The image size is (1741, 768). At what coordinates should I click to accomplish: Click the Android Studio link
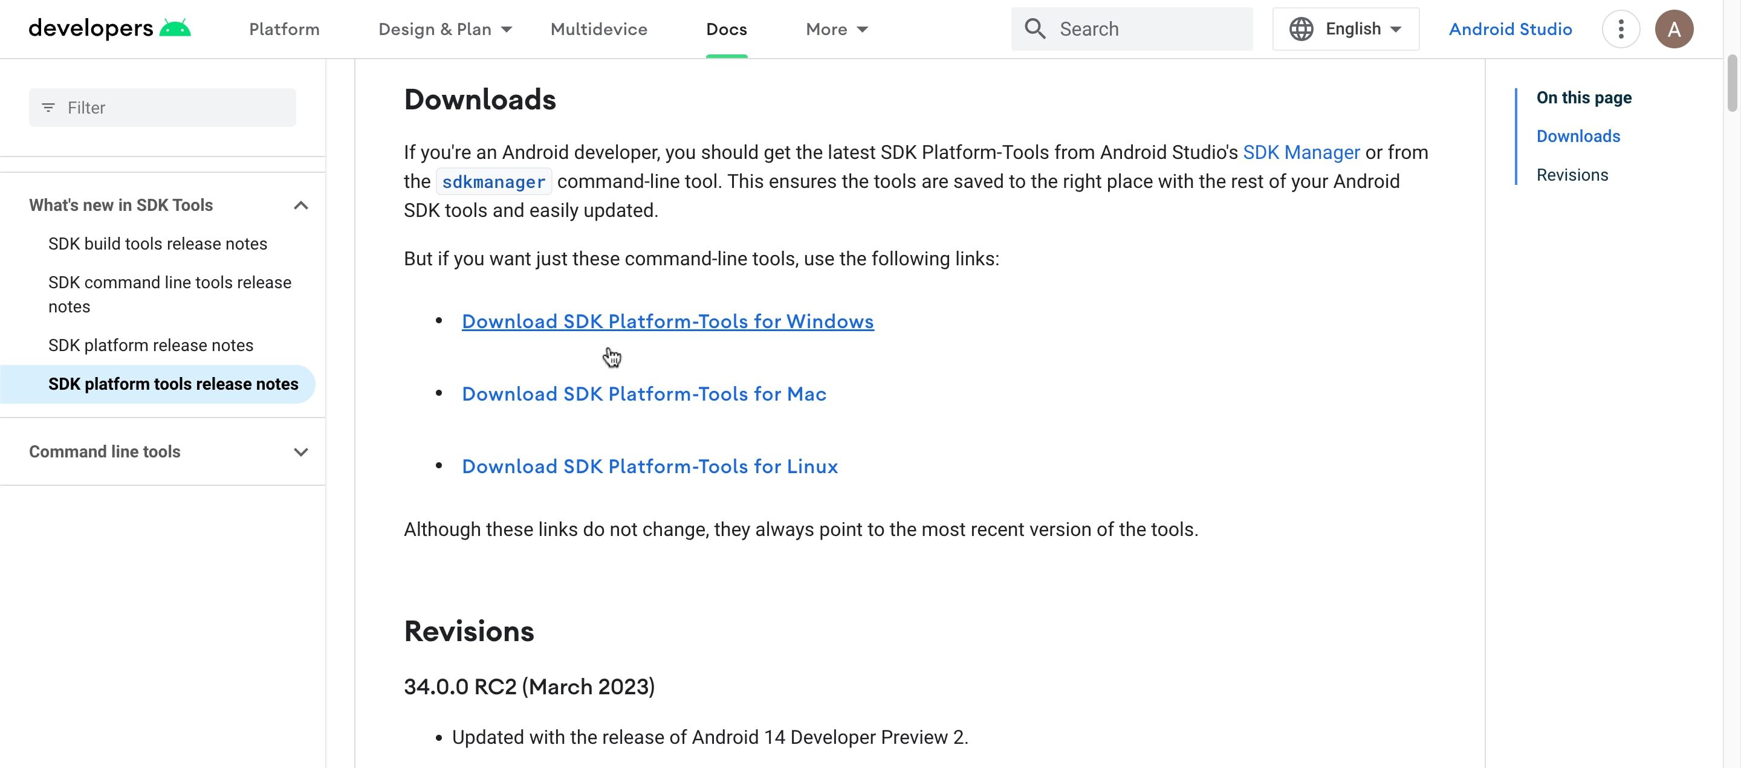click(1510, 28)
